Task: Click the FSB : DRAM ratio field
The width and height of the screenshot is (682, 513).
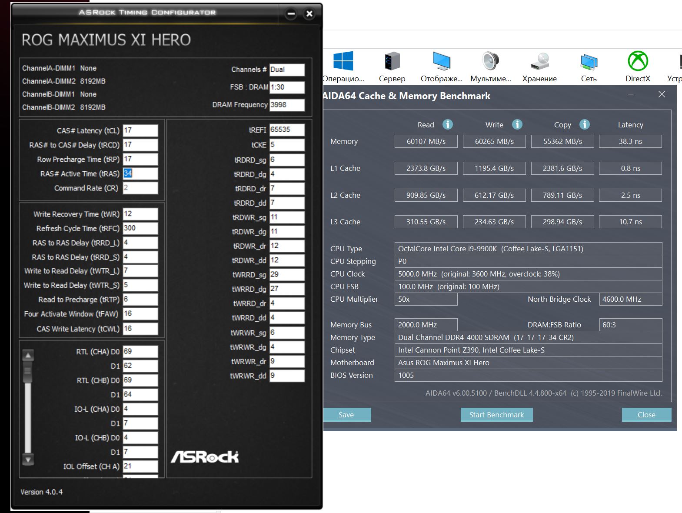Action: [x=287, y=87]
